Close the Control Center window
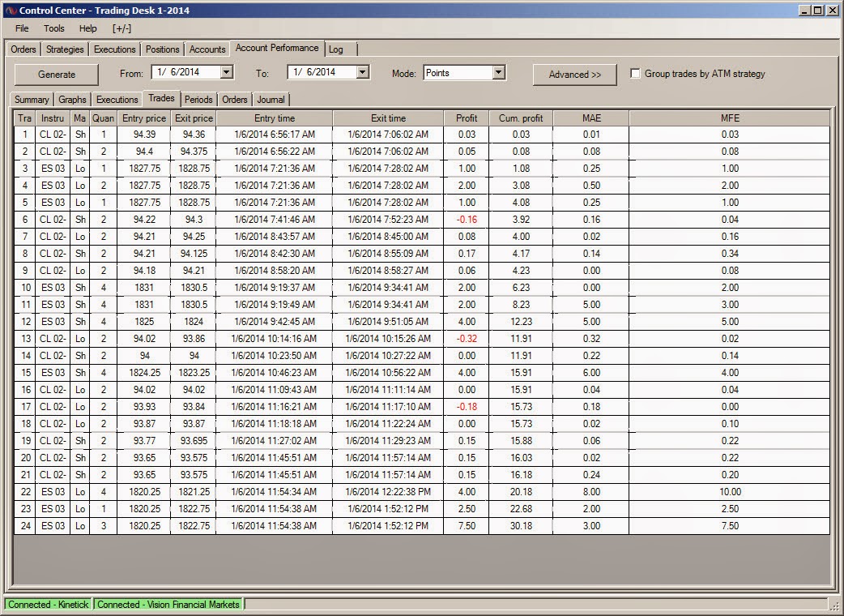 [832, 11]
